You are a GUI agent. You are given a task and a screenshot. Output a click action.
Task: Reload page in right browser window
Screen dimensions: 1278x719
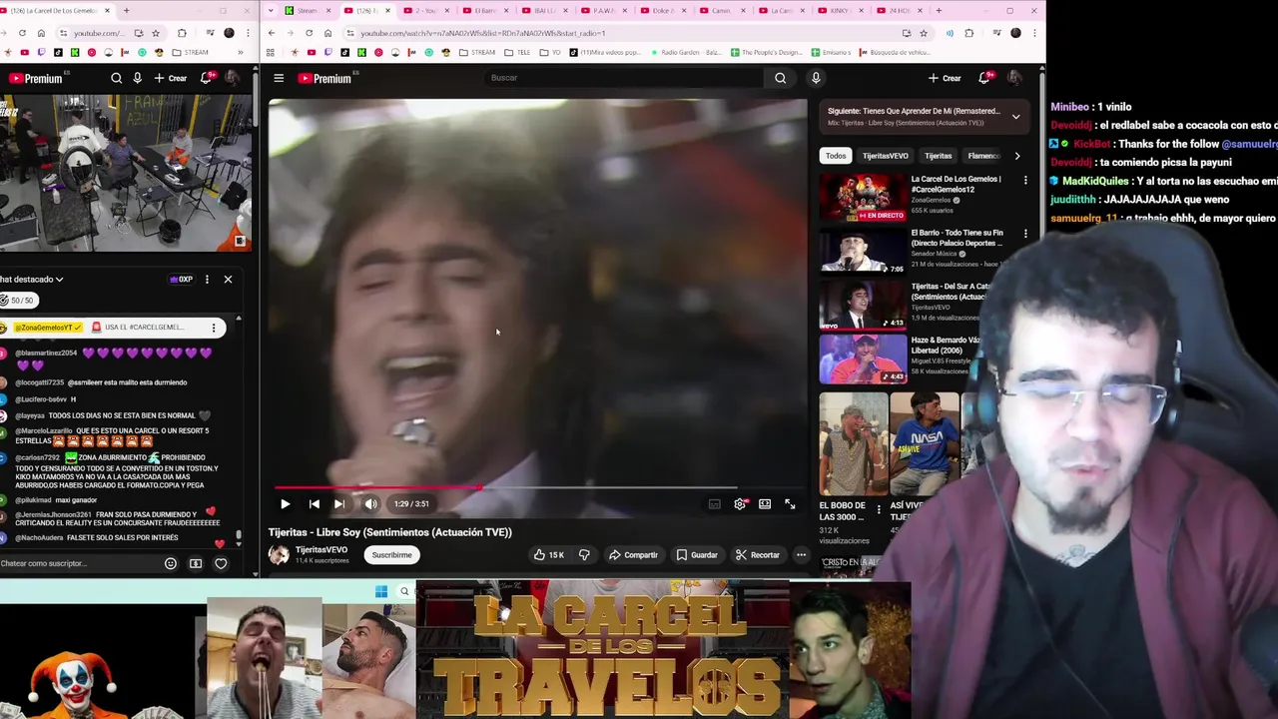pos(310,33)
